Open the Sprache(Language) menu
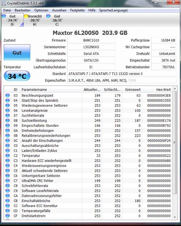 click(113, 10)
